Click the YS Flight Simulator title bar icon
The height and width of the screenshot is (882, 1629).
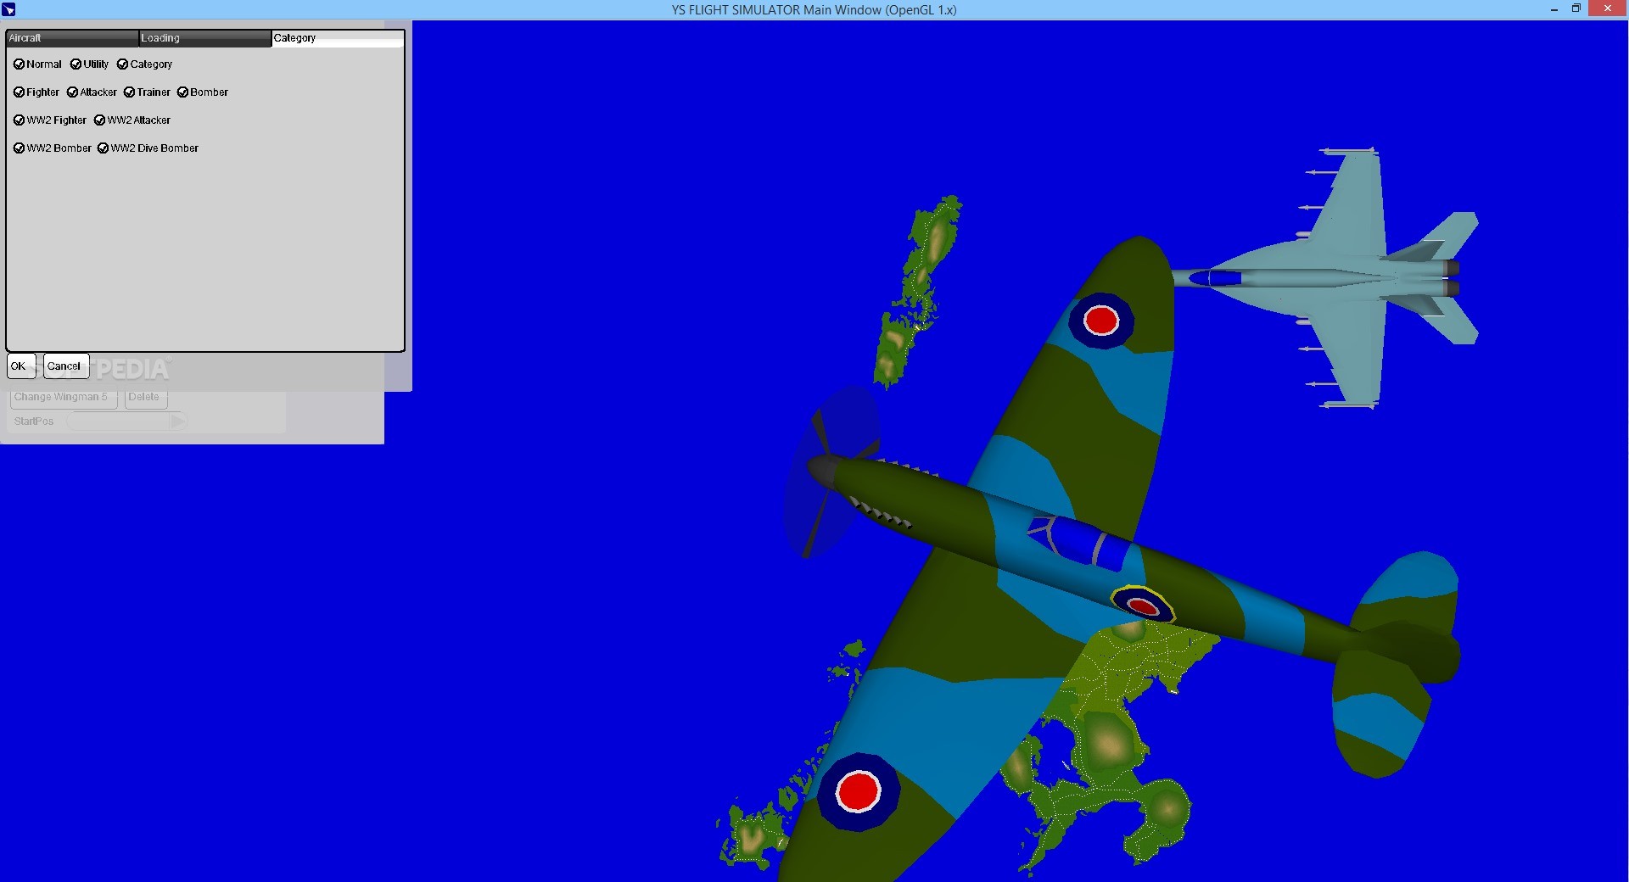8,9
